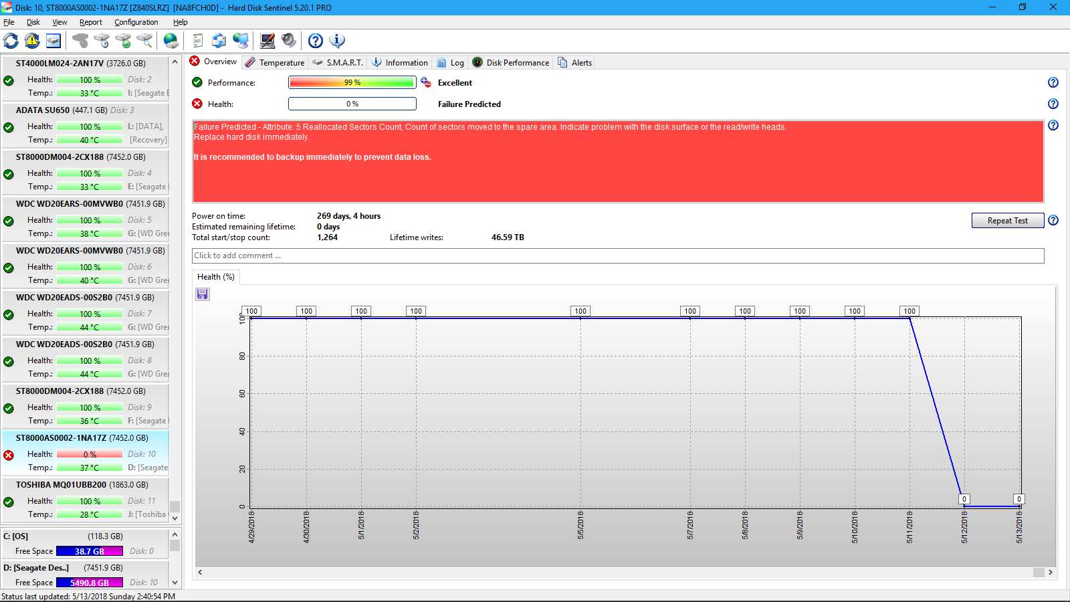
Task: Click the help icon next to Repeat Test
Action: [x=1053, y=220]
